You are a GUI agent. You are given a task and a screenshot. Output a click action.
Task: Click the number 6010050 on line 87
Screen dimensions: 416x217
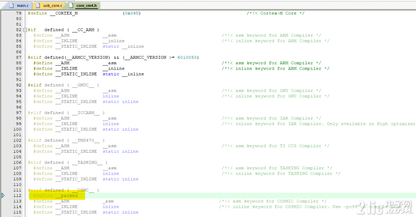click(187, 57)
